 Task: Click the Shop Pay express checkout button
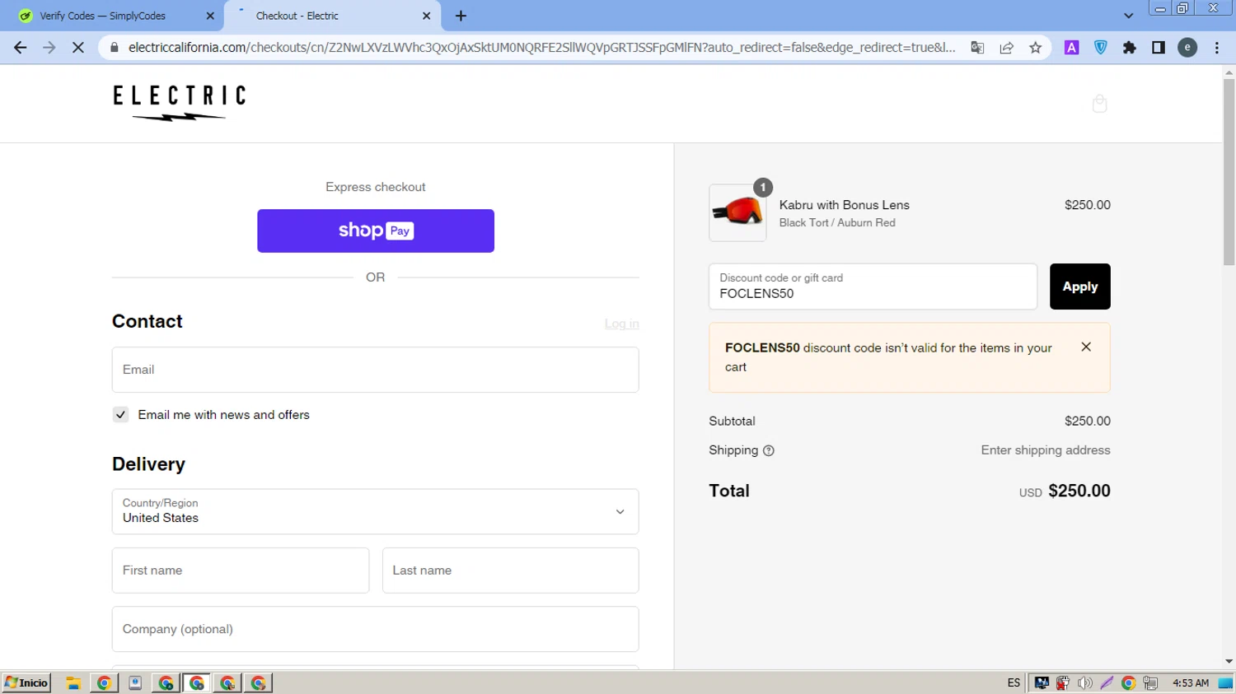pos(375,231)
